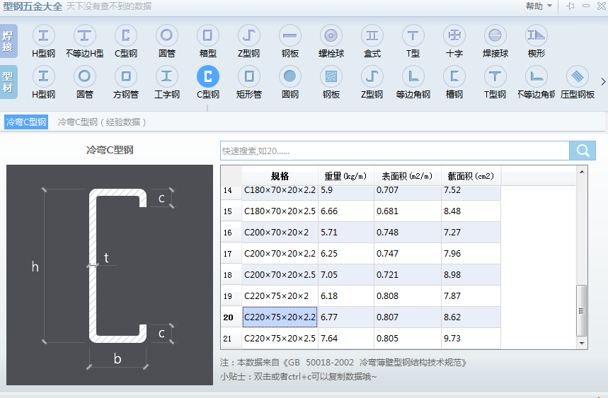Click the table vertical scrollbar thumb
Screen dimensions: 608x398
[581, 310]
